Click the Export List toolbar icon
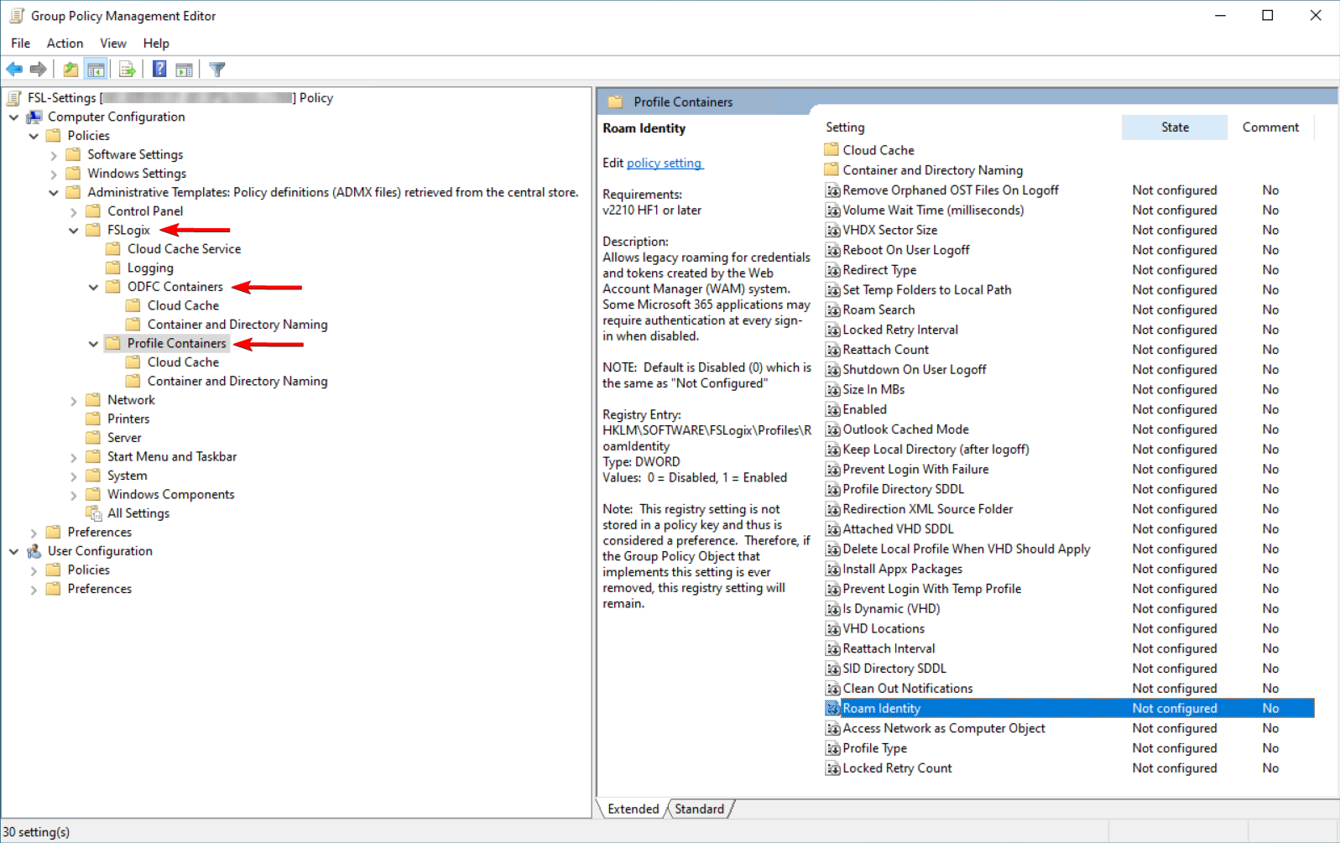Screen dimensions: 1340x843 pyautogui.click(x=128, y=70)
